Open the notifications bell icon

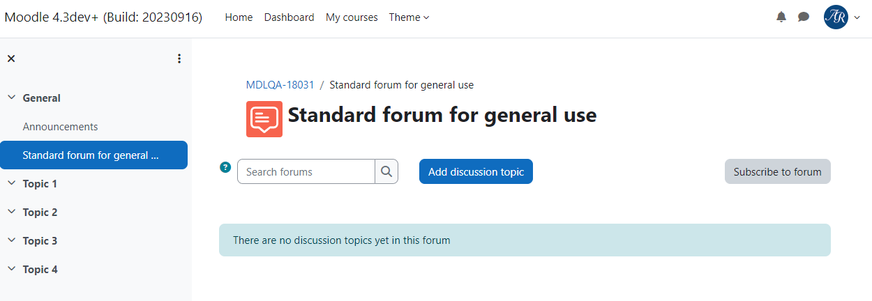[781, 17]
